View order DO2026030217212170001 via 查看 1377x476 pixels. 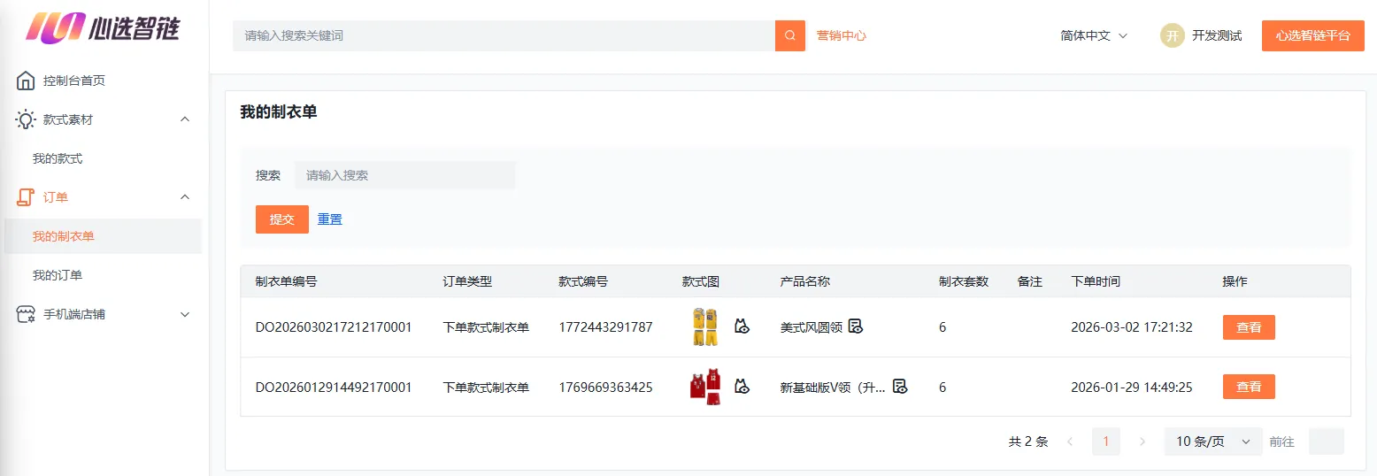click(1248, 327)
